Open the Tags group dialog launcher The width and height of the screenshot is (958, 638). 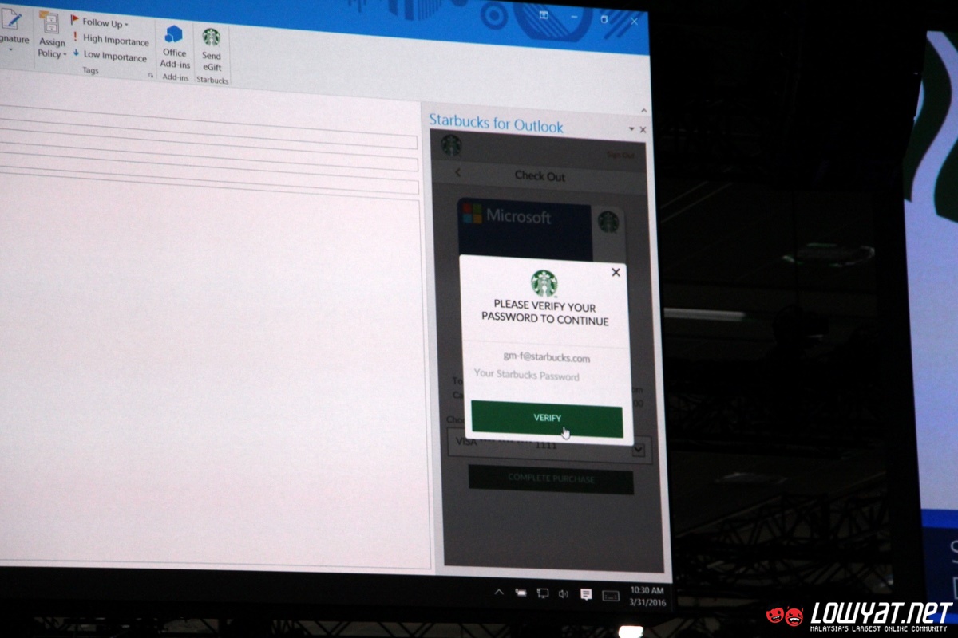click(x=150, y=76)
